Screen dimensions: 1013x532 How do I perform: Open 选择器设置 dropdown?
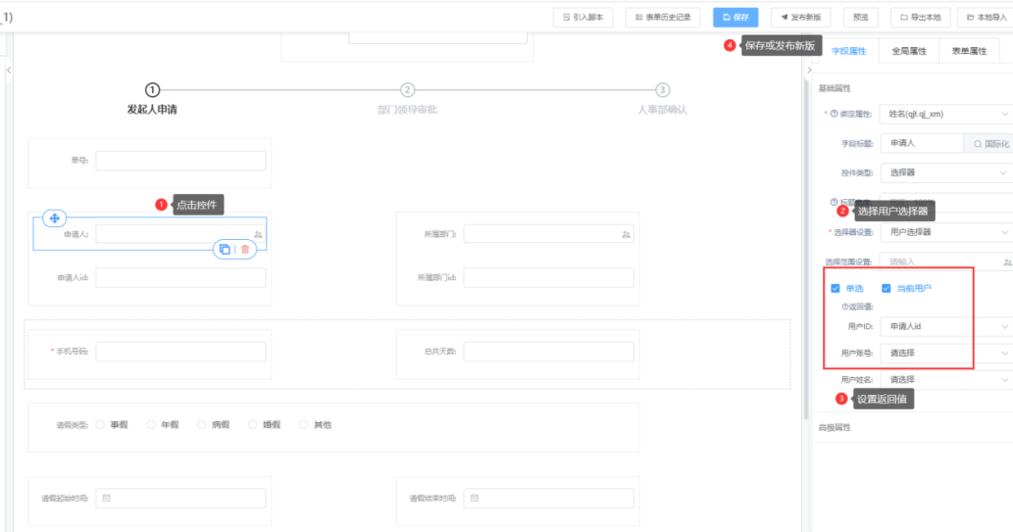tap(946, 232)
